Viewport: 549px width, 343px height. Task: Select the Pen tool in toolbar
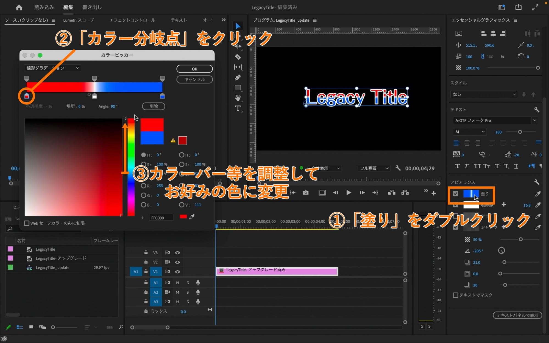click(x=238, y=78)
